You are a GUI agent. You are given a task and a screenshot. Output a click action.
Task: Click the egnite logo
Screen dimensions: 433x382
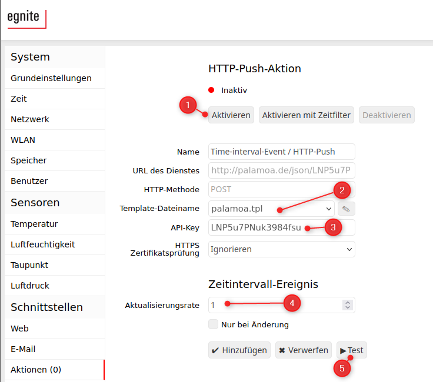pos(24,18)
